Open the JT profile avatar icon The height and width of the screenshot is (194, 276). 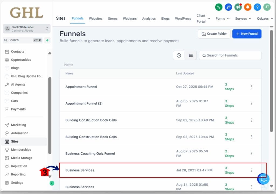point(267,7)
